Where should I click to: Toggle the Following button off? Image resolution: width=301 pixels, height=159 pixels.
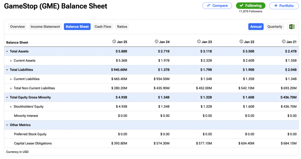tap(250, 6)
